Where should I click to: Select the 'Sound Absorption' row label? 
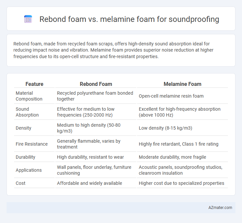pyautogui.click(x=27, y=112)
